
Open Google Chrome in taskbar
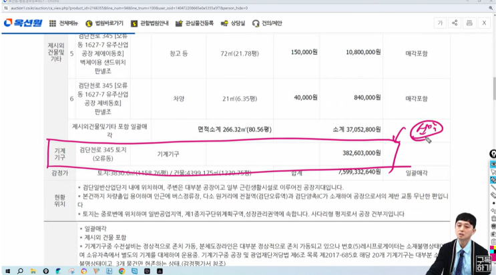click(x=121, y=271)
